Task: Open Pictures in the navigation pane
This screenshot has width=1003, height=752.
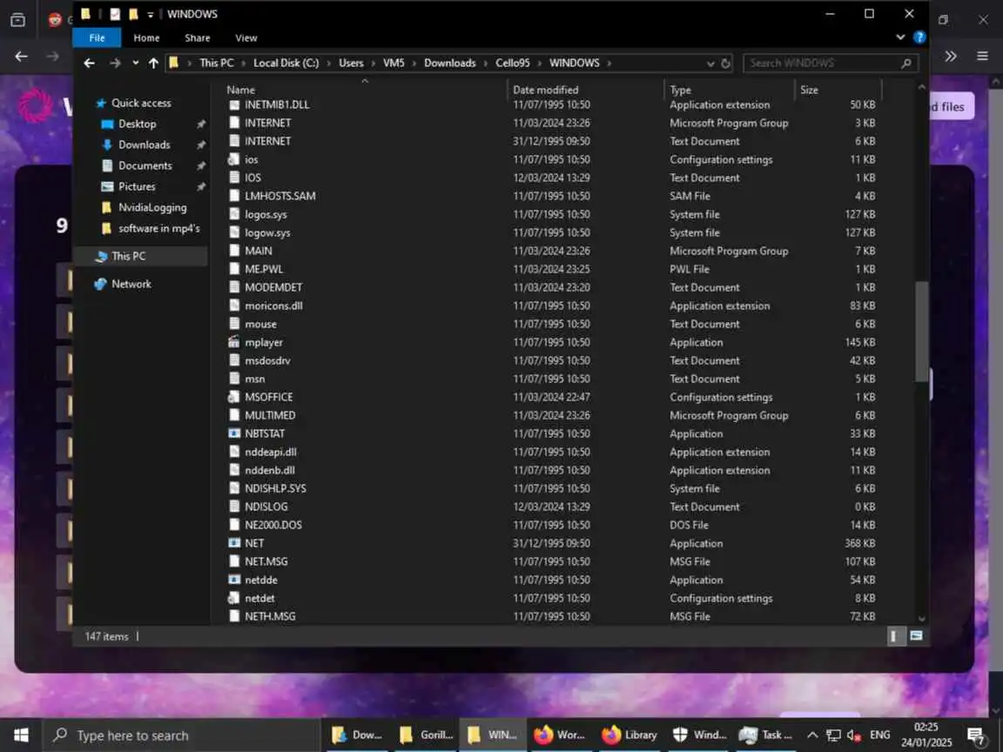Action: (136, 186)
